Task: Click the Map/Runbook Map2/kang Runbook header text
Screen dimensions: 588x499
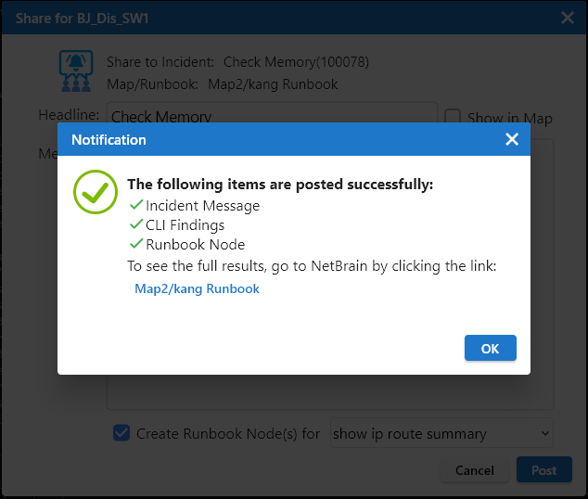Action: [x=273, y=84]
